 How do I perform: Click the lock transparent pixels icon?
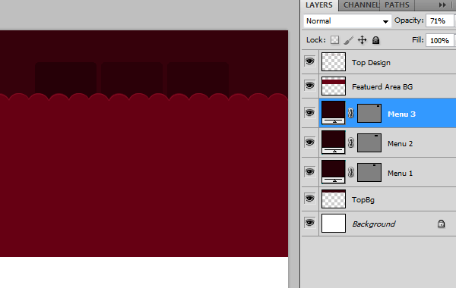click(334, 40)
